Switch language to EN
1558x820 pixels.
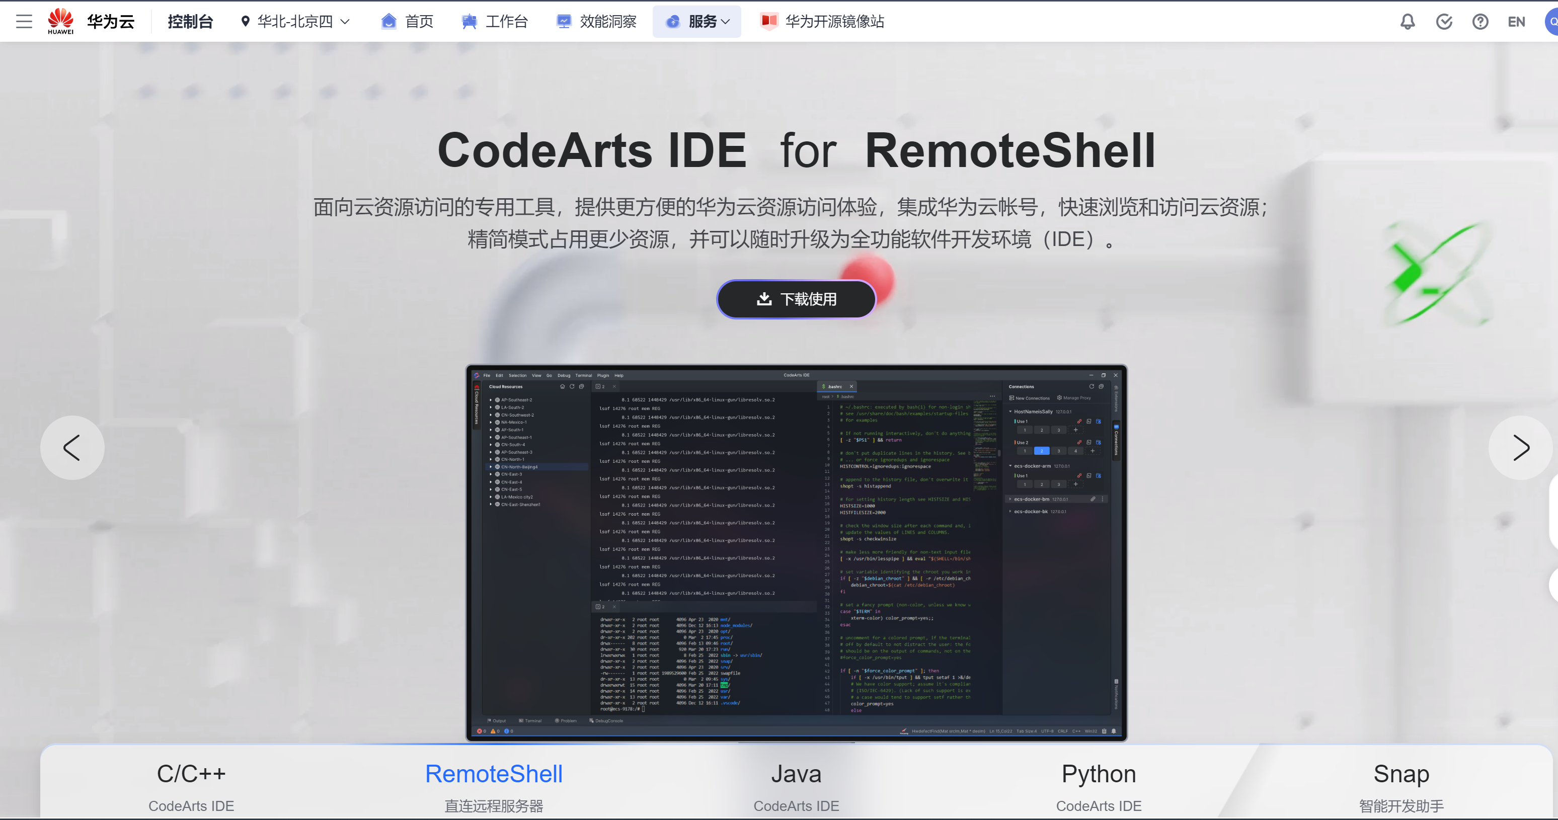tap(1516, 22)
